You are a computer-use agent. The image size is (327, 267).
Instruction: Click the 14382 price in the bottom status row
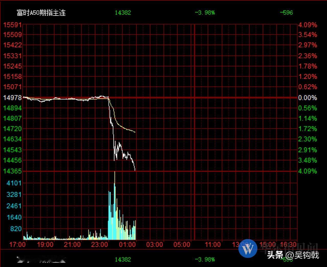123,259
